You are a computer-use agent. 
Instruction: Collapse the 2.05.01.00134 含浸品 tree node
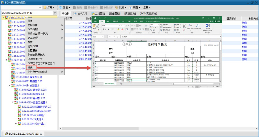pos(9,85)
